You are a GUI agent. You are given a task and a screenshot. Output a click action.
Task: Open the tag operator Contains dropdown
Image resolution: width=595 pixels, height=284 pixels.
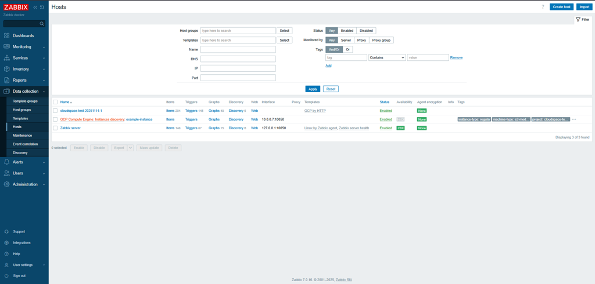[387, 58]
